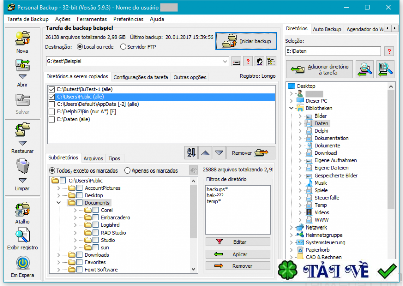Switch to Configurações da tarefa tab

[x=141, y=77]
